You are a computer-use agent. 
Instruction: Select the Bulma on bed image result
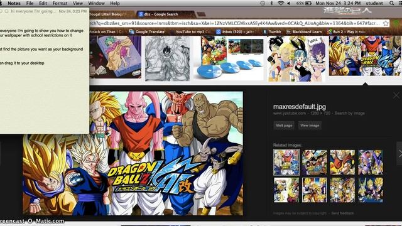pos(115,57)
